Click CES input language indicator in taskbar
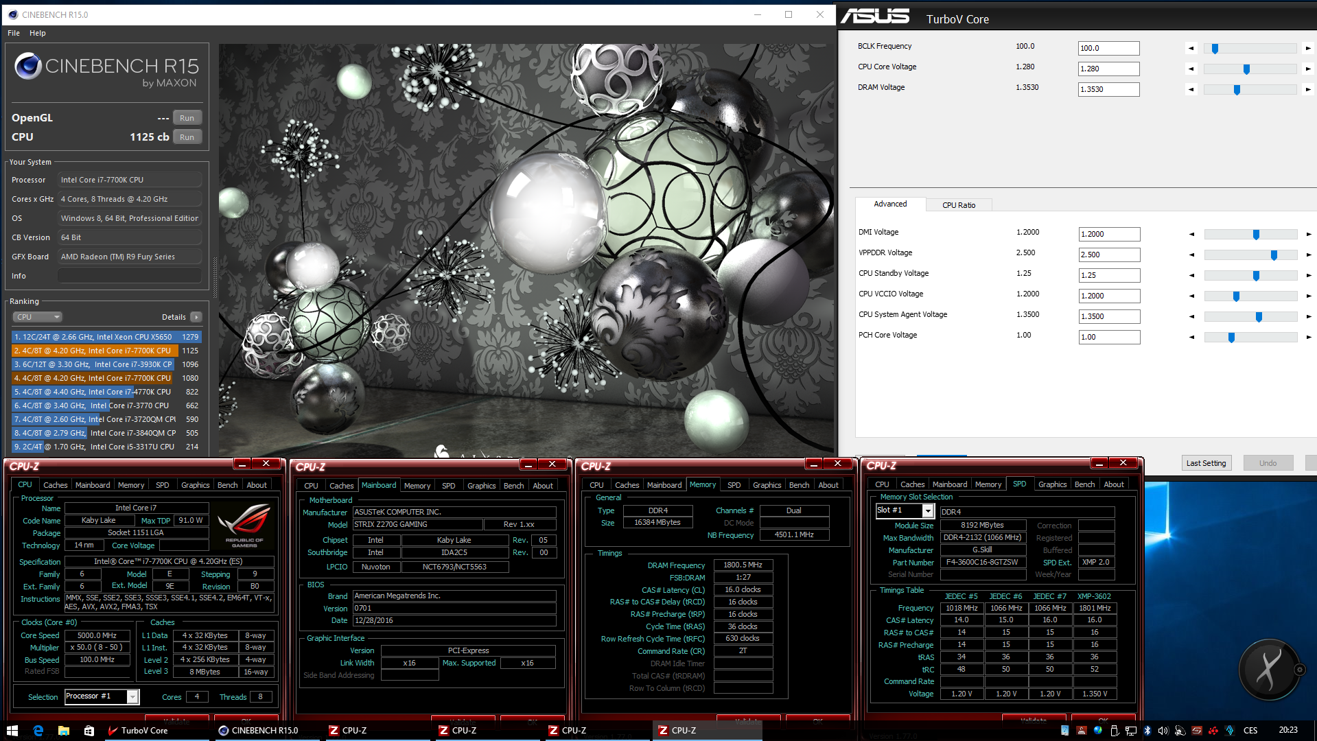 [x=1250, y=731]
